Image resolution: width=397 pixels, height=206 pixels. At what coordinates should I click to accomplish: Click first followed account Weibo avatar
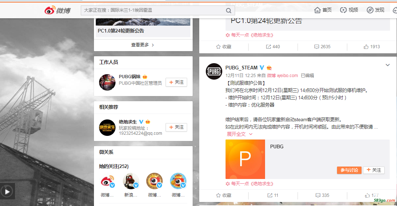(x=107, y=181)
